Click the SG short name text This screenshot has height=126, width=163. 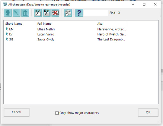[11, 39]
